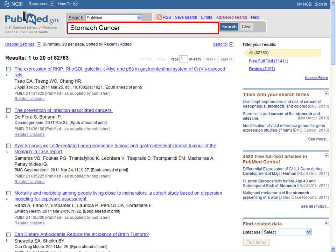336x252 pixels.
Task: Open Advanced search link
Action: (231, 17)
